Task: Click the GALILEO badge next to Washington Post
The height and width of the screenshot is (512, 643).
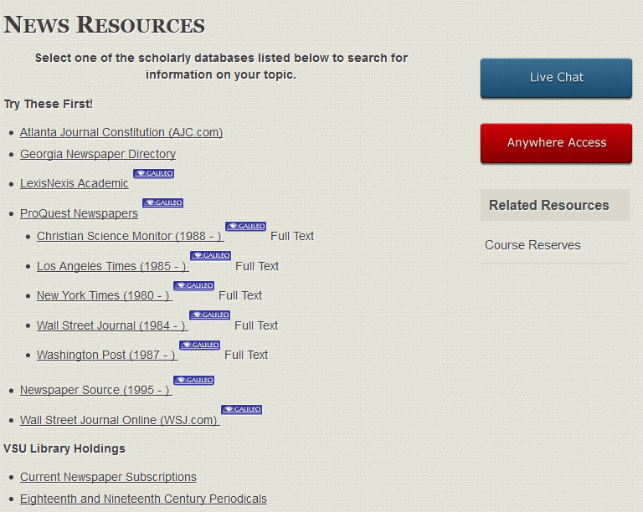Action: click(x=200, y=345)
